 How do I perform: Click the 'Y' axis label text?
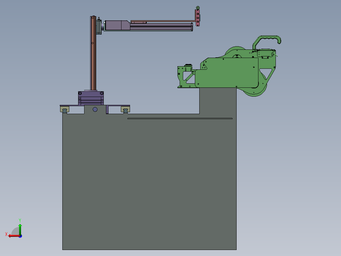[20, 221]
